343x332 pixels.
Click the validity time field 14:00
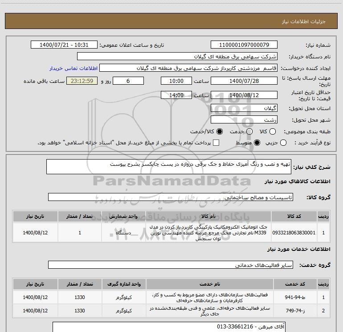coord(176,95)
